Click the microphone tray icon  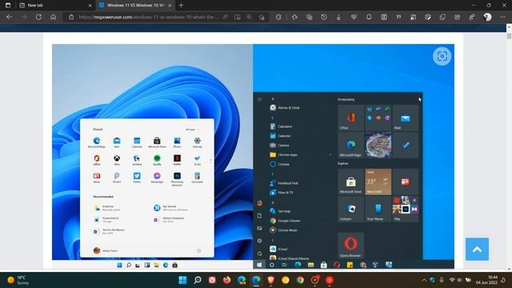pos(441,280)
